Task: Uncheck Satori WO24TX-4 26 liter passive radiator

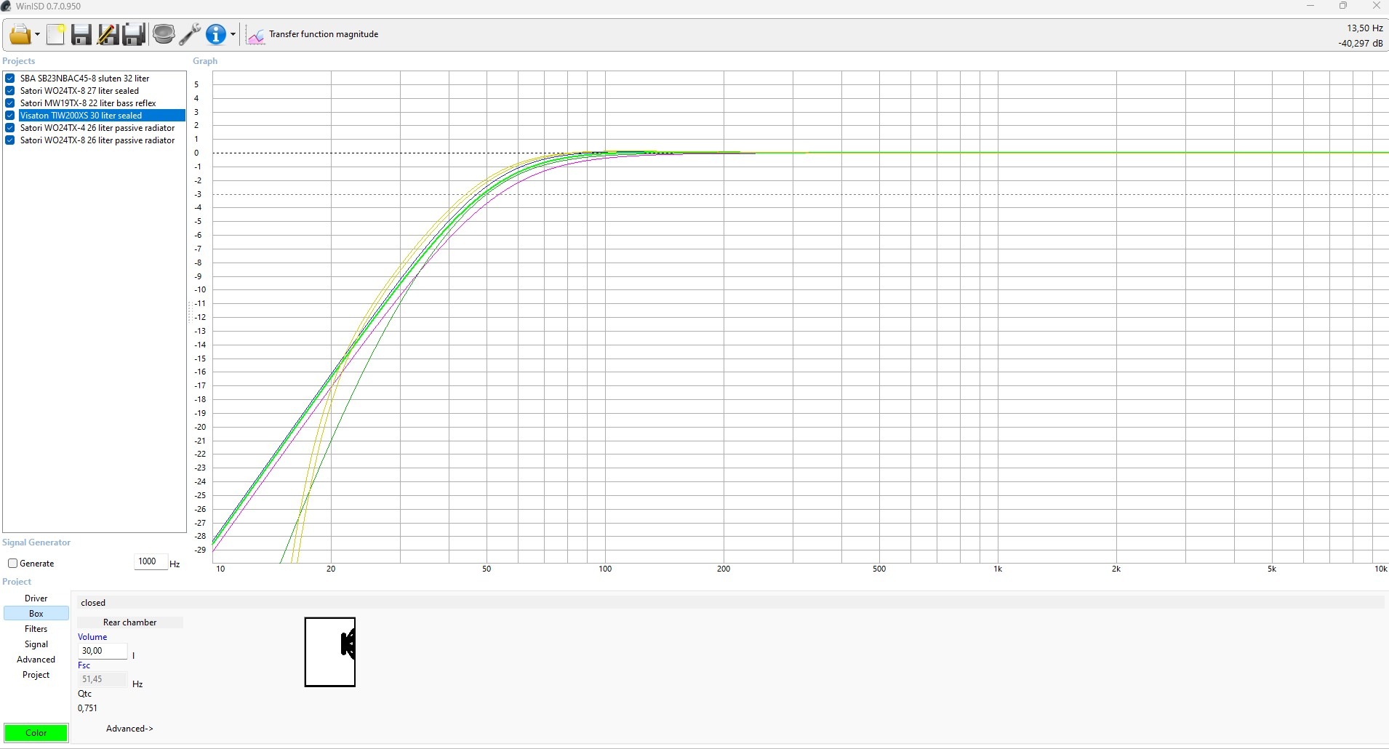Action: pos(10,128)
